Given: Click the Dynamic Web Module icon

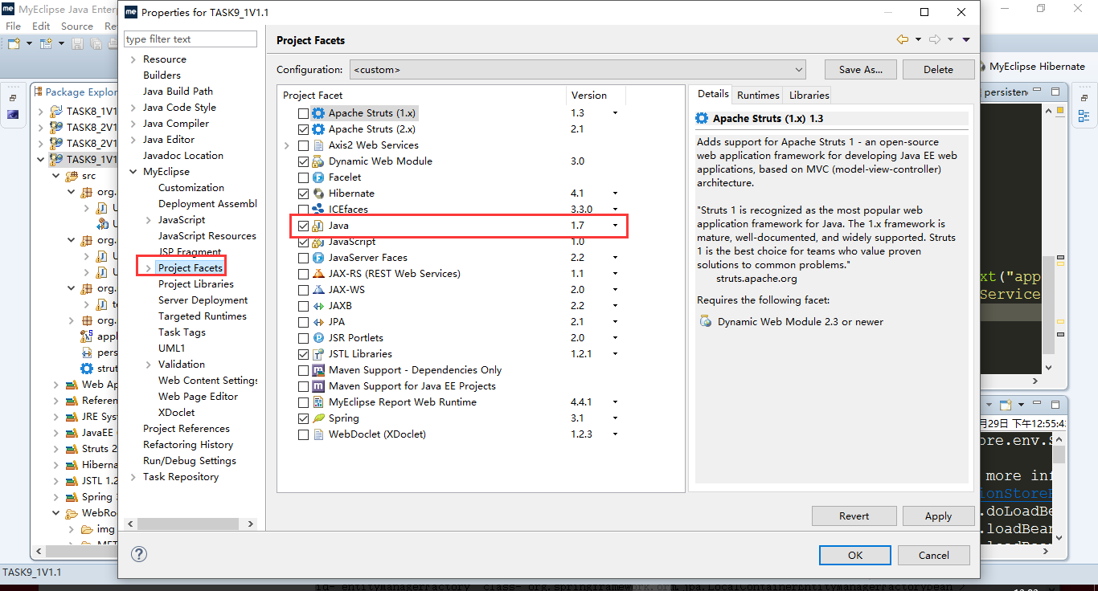Looking at the screenshot, I should pos(318,161).
